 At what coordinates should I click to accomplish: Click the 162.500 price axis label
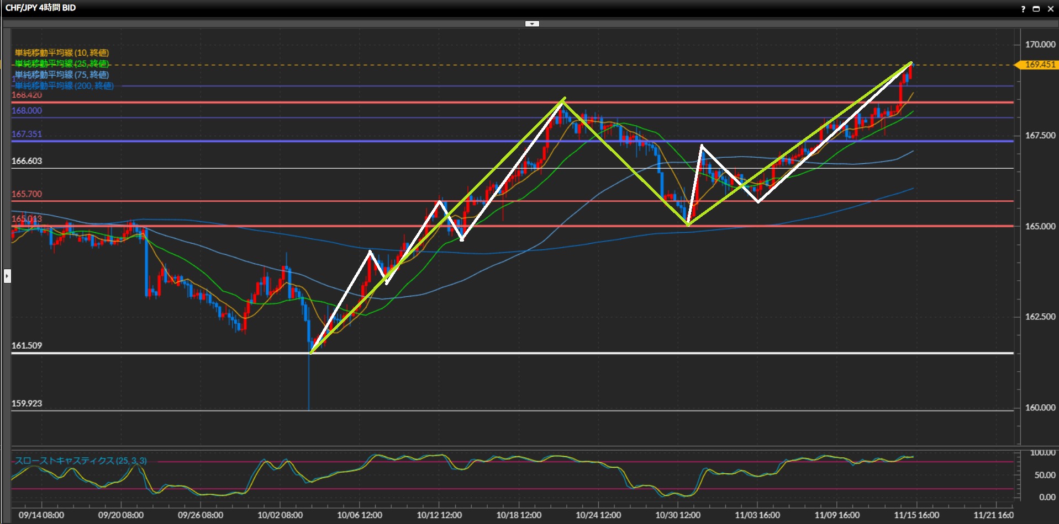click(1040, 317)
